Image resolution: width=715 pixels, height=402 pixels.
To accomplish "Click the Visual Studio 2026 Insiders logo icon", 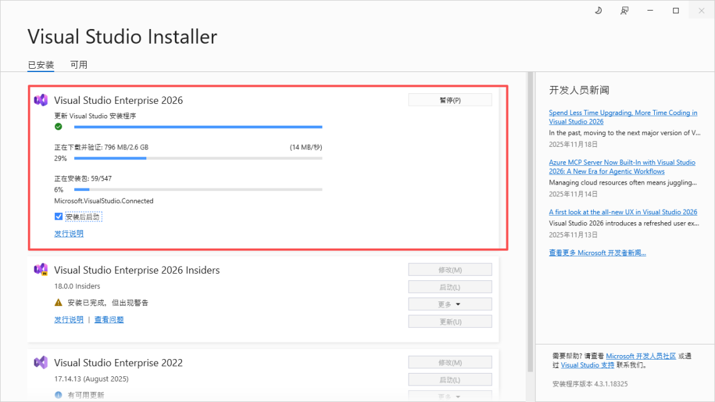I will pyautogui.click(x=40, y=270).
